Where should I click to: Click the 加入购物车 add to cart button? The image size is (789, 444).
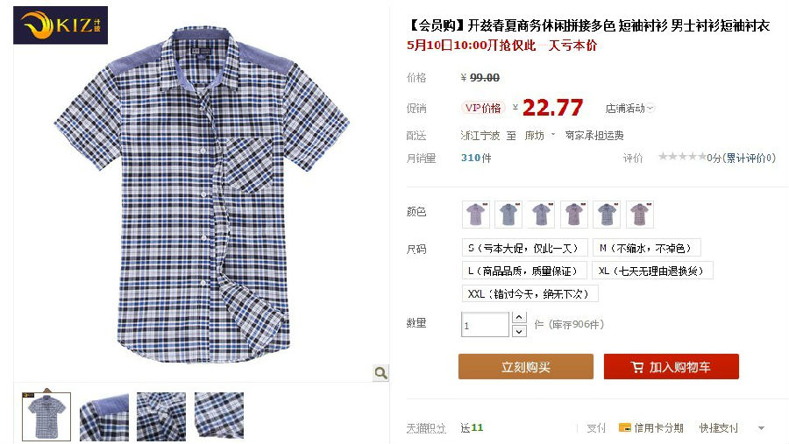(x=672, y=367)
